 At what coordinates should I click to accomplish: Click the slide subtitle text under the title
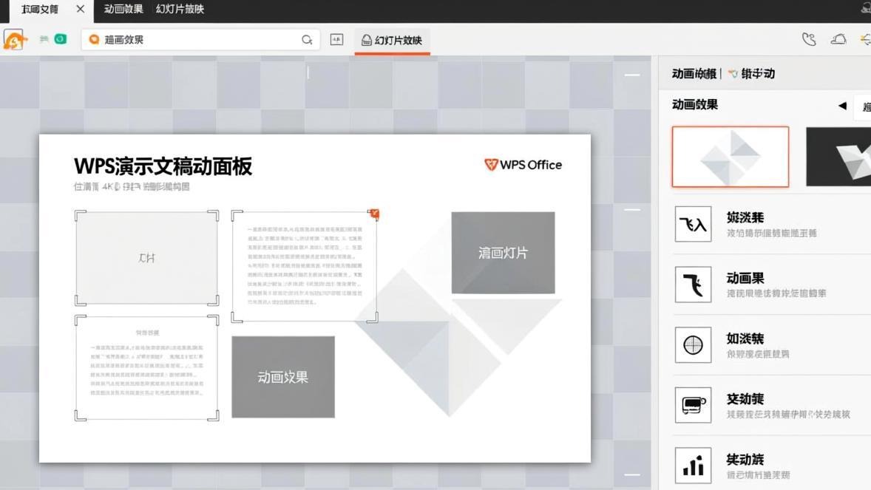(132, 187)
